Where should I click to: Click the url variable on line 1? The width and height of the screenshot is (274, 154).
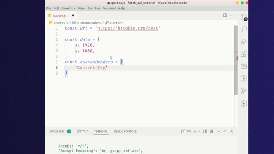pos(83,28)
